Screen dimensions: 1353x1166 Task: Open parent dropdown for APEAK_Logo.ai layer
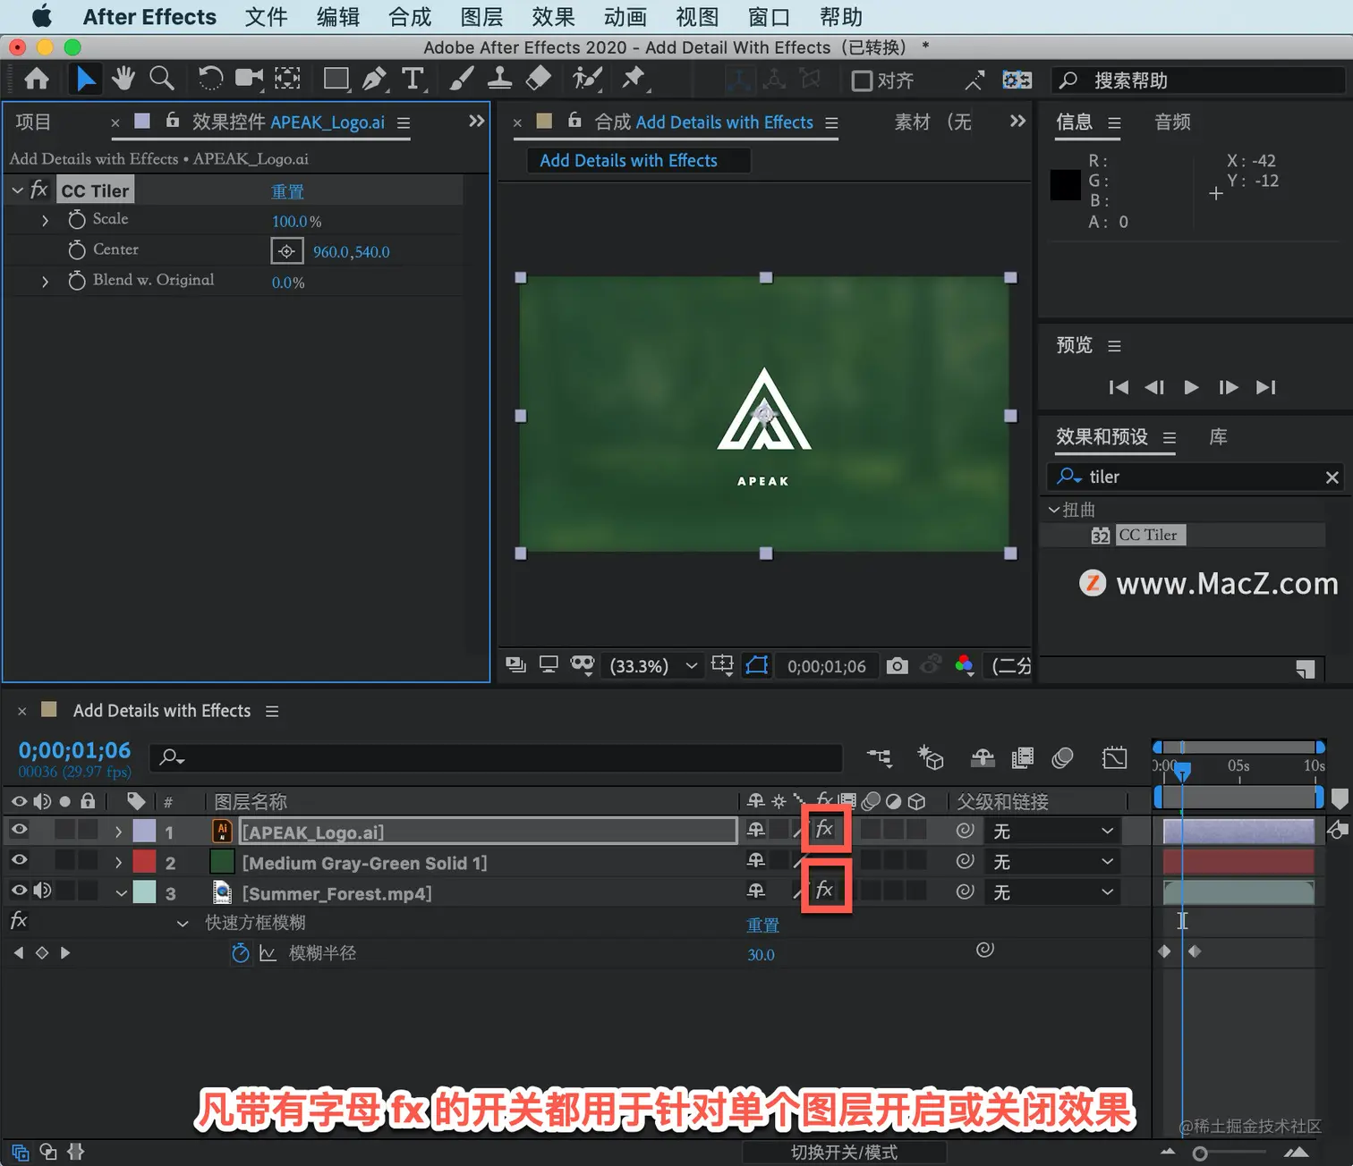(1053, 832)
